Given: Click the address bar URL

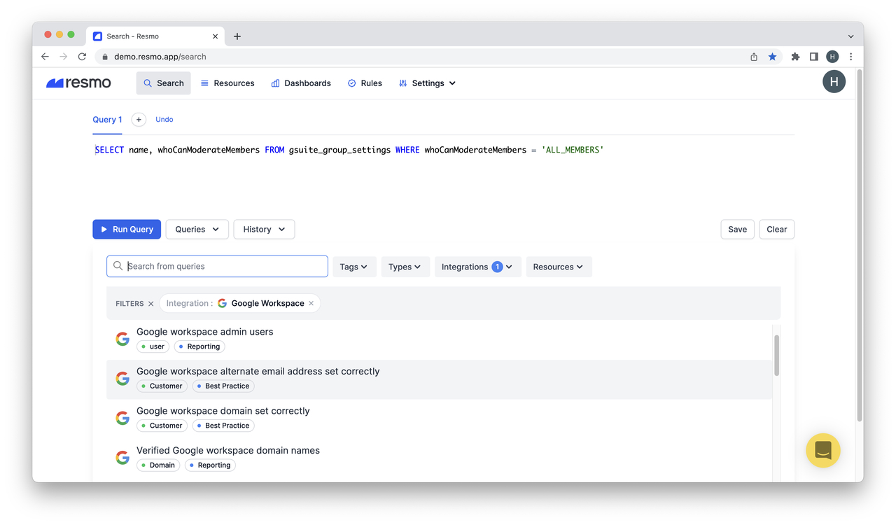Looking at the screenshot, I should pos(160,57).
